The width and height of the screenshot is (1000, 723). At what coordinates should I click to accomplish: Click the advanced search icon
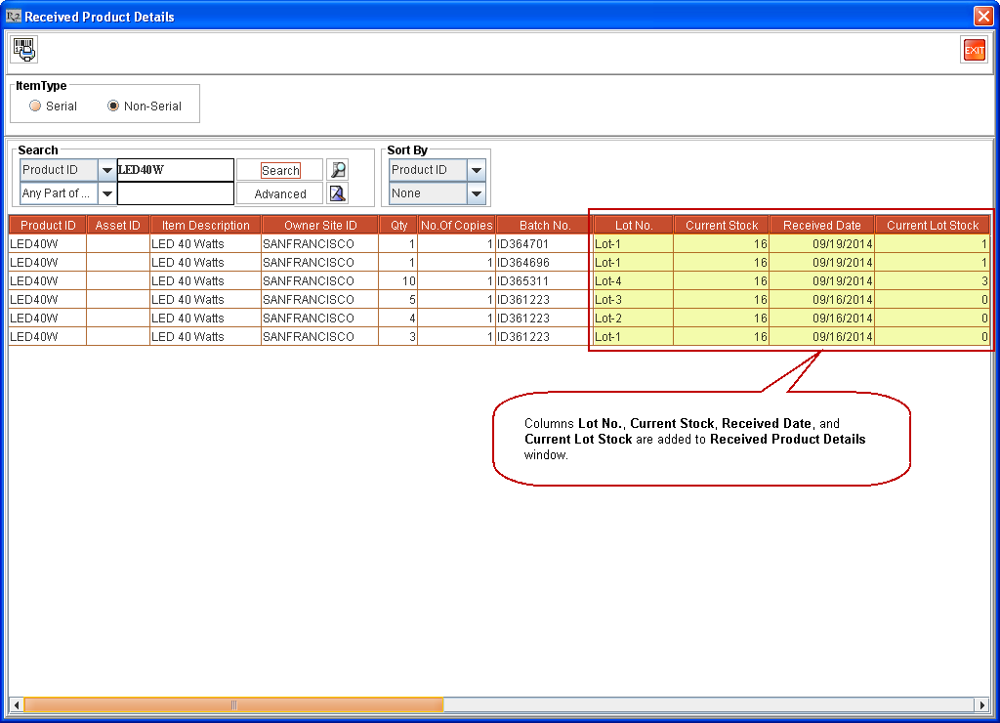pyautogui.click(x=338, y=193)
